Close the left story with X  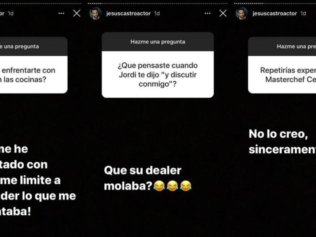pyautogui.click(x=77, y=13)
